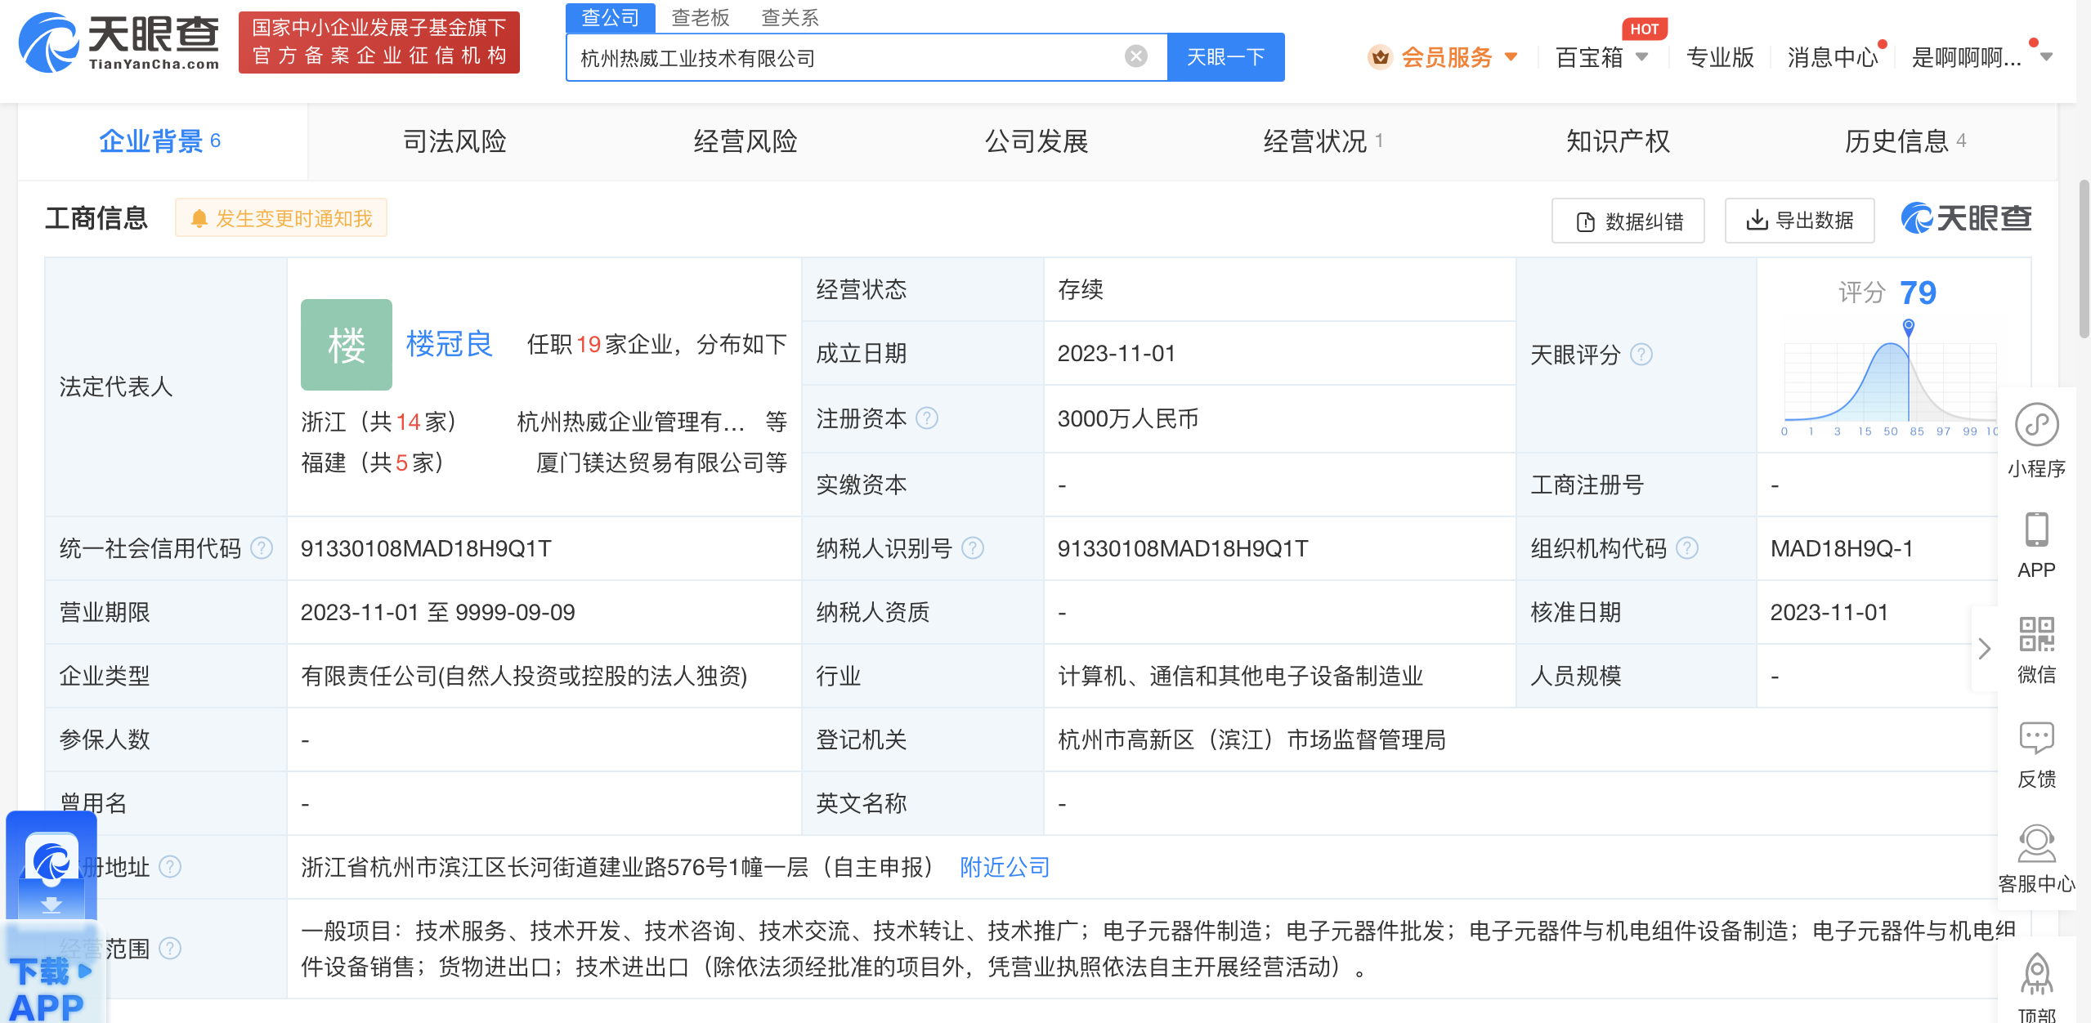Viewport: 2091px width, 1023px height.
Task: Switch to the 司法风险 tab
Action: click(x=454, y=141)
